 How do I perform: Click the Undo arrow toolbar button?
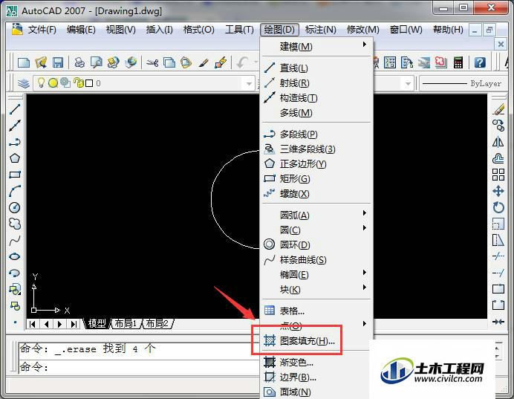(x=242, y=62)
